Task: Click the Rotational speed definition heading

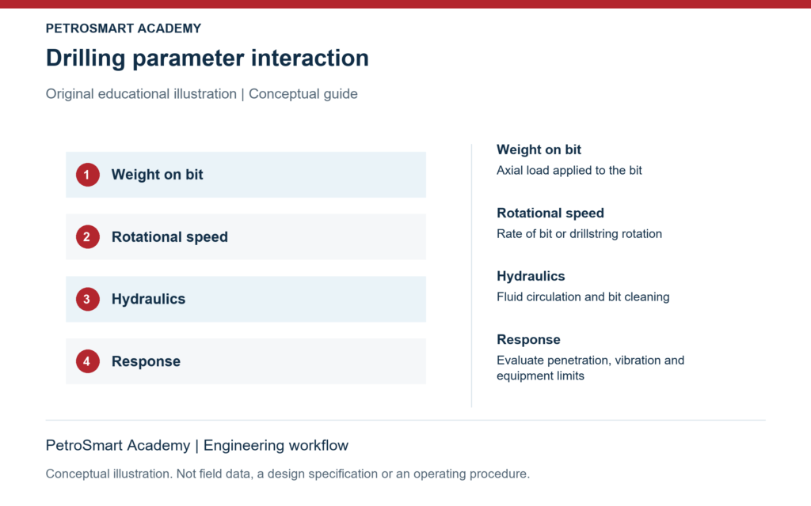Action: [x=550, y=213]
